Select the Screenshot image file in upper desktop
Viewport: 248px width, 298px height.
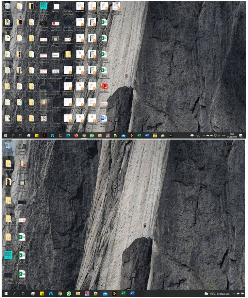coord(56,57)
